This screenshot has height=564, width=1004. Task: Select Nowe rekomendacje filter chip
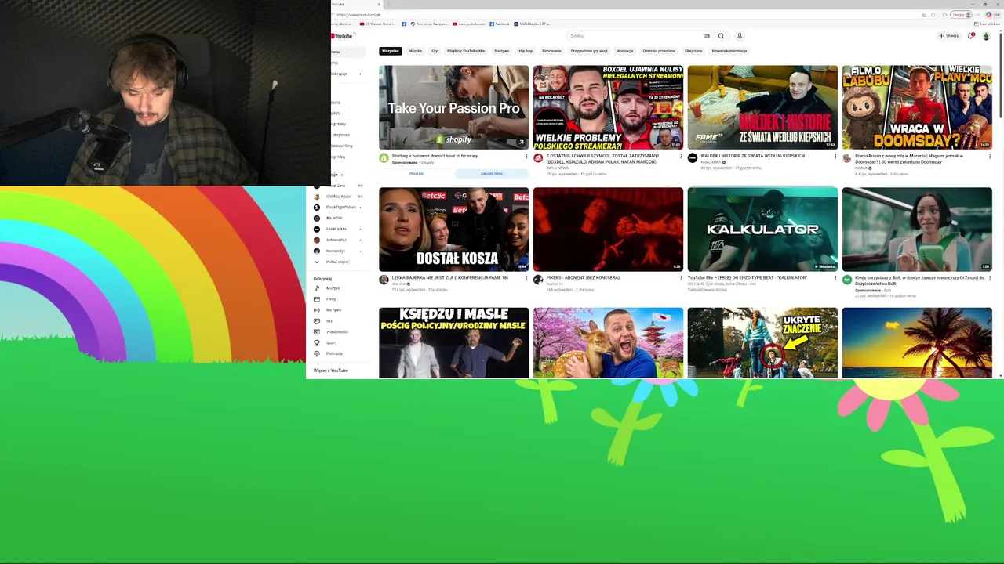(729, 51)
